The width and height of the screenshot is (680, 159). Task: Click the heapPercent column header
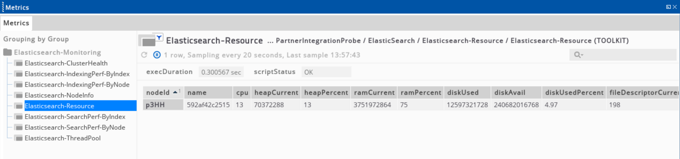[326, 92]
